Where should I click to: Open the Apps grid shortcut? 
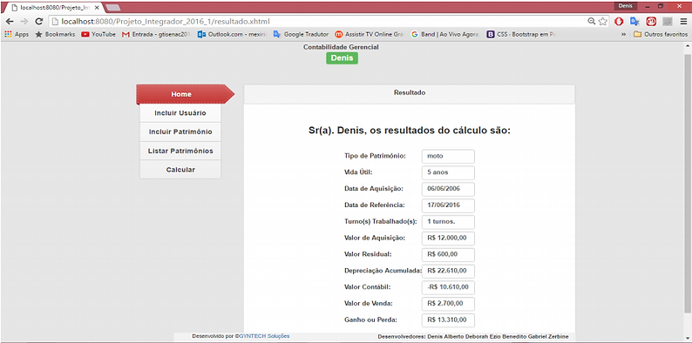(17, 34)
